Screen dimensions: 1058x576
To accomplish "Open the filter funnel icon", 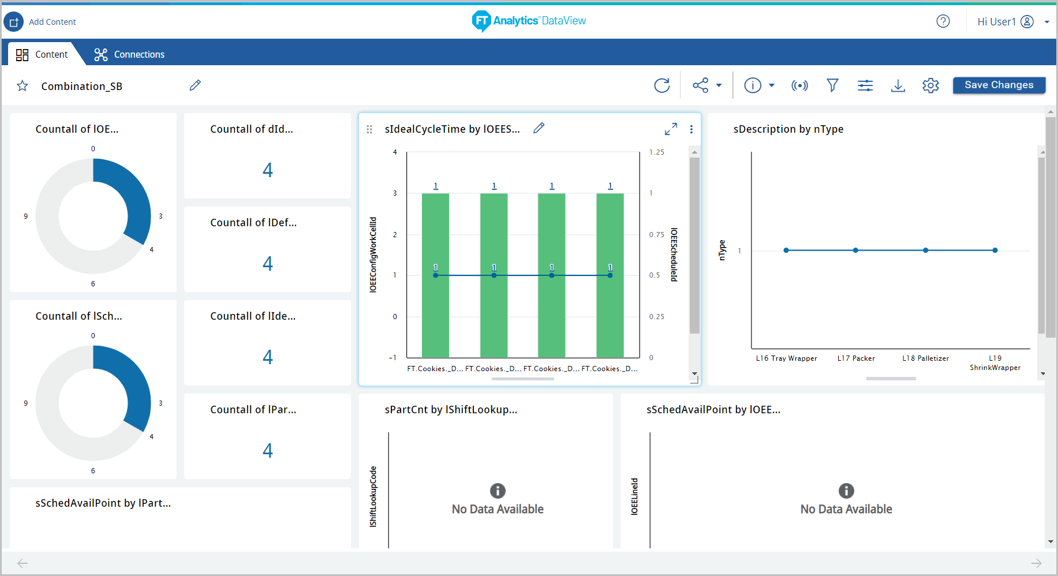I will tap(832, 85).
